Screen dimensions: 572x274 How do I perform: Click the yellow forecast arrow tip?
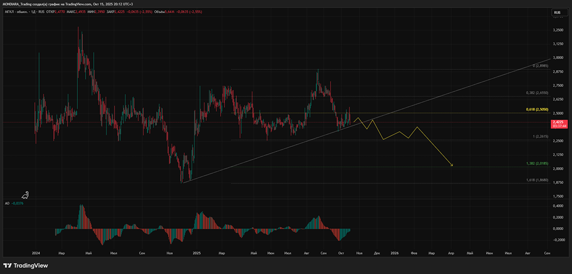pos(452,166)
